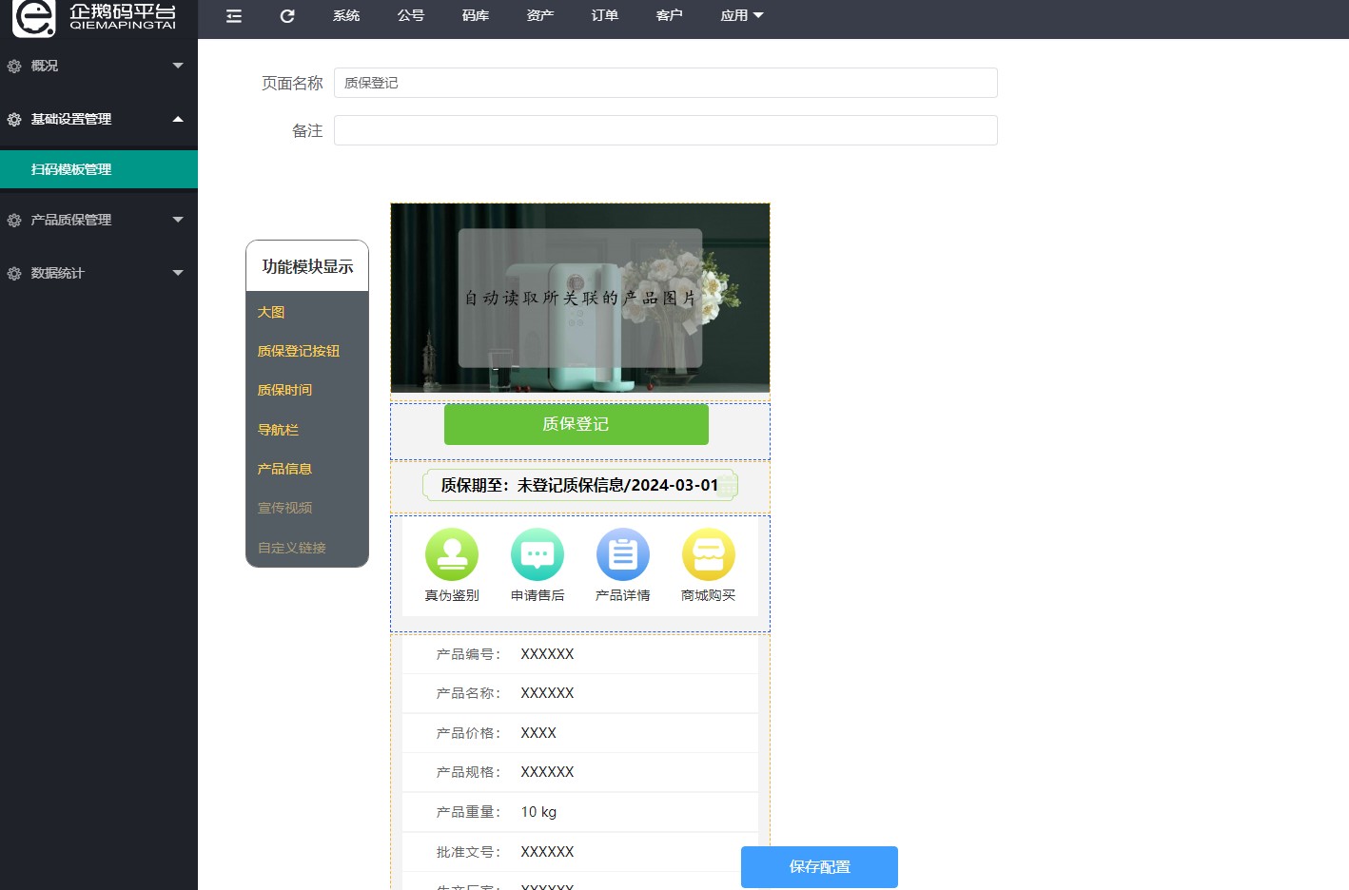
Task: Click the 批准文号 row
Action: 580,852
